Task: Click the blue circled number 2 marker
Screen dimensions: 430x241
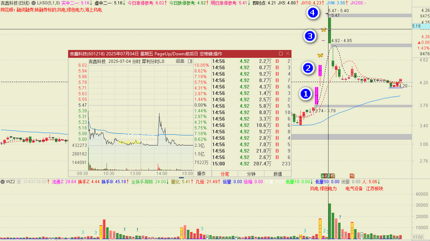Action: pos(308,68)
